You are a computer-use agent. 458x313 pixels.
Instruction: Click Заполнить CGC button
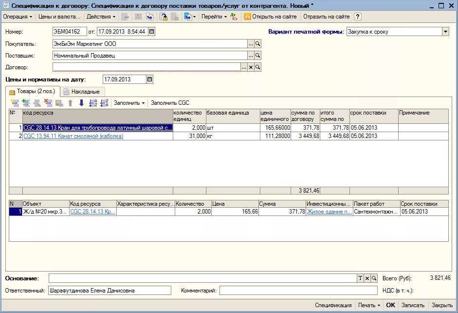pyautogui.click(x=170, y=103)
